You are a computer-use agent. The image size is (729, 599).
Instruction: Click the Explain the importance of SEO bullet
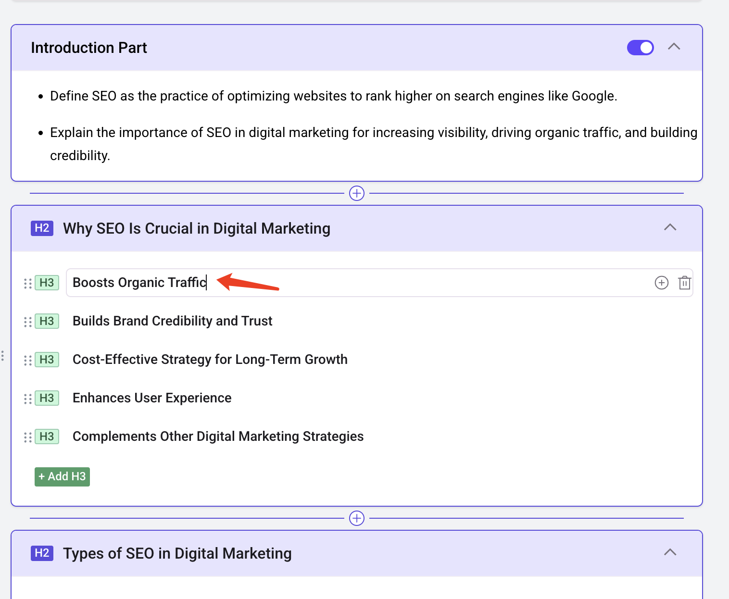374,144
